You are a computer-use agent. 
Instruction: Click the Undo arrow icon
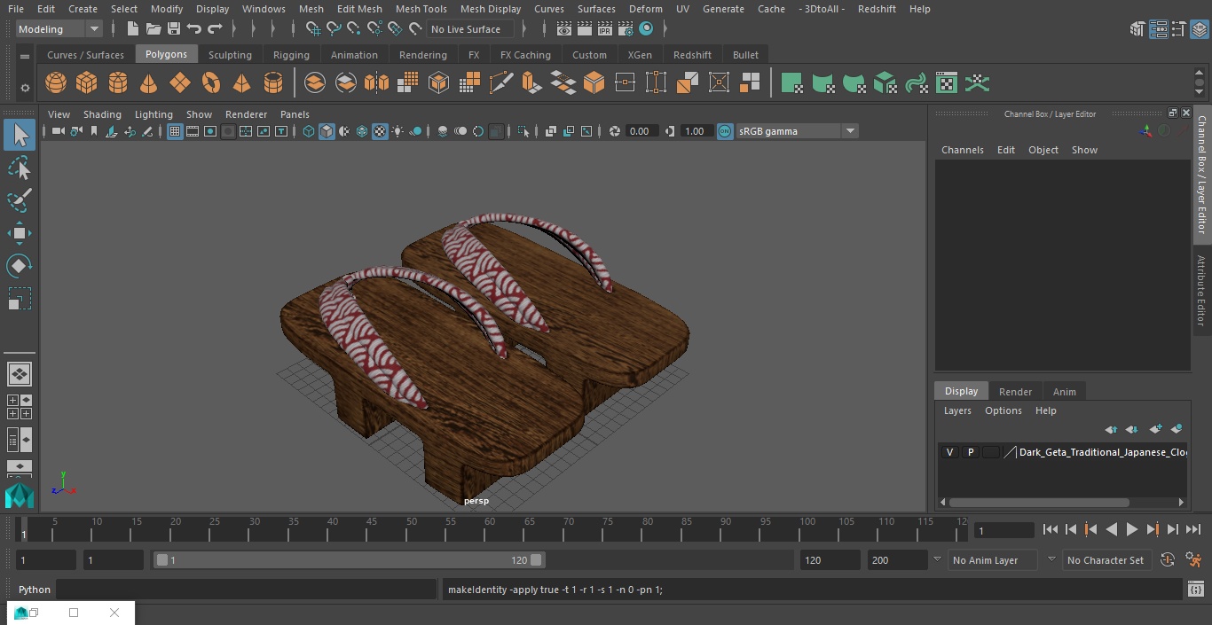click(x=194, y=29)
